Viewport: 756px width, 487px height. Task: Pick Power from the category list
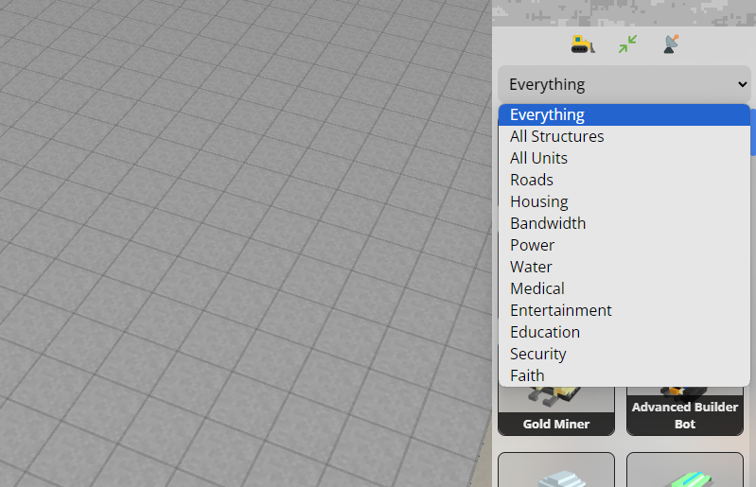coord(624,245)
